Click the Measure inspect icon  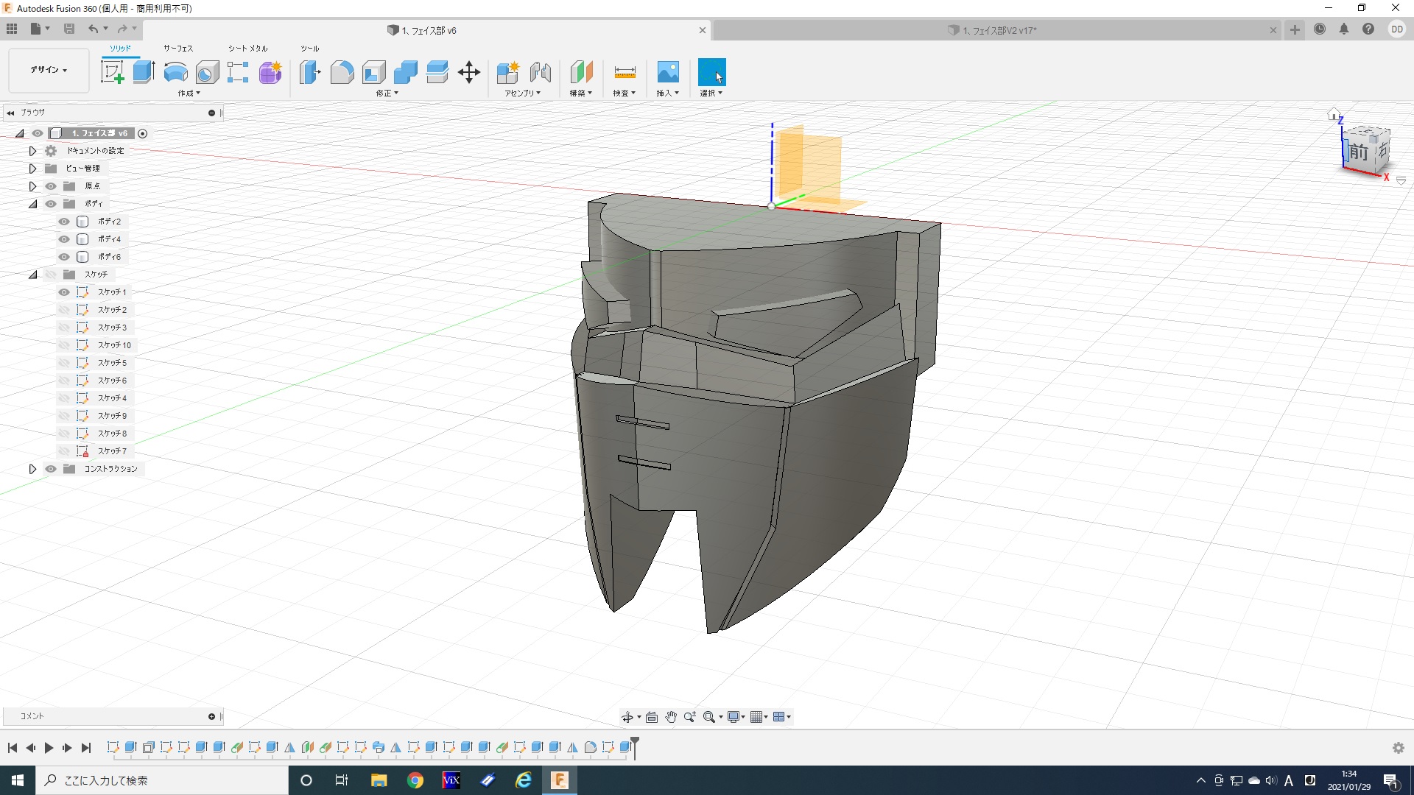(x=624, y=72)
